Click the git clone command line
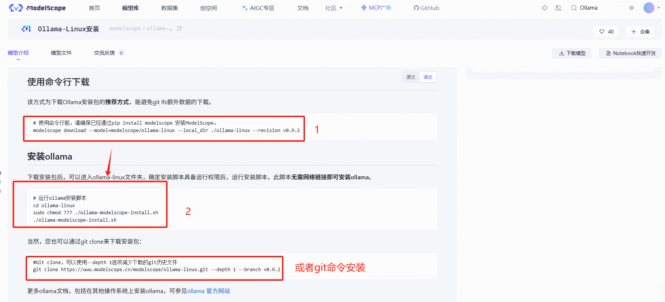 [156, 269]
